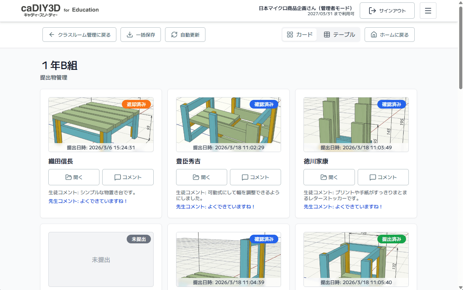The height and width of the screenshot is (290, 463).
Task: Switch to table view
Action: 339,35
